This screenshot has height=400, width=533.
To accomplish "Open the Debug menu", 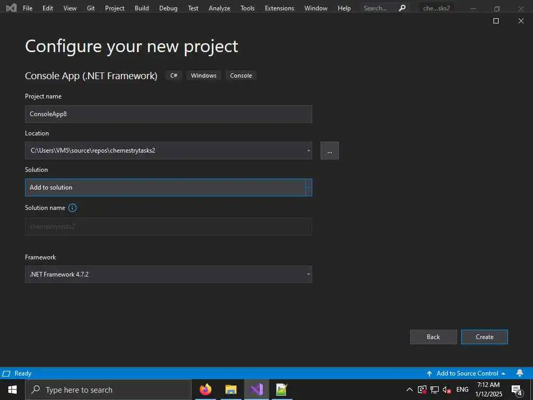I will click(x=168, y=8).
